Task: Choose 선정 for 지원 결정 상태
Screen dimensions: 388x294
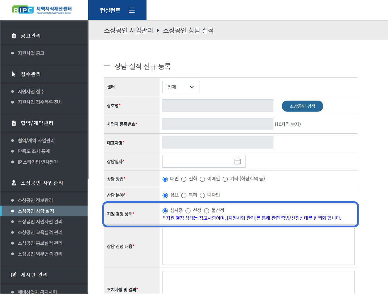Action: click(x=188, y=211)
